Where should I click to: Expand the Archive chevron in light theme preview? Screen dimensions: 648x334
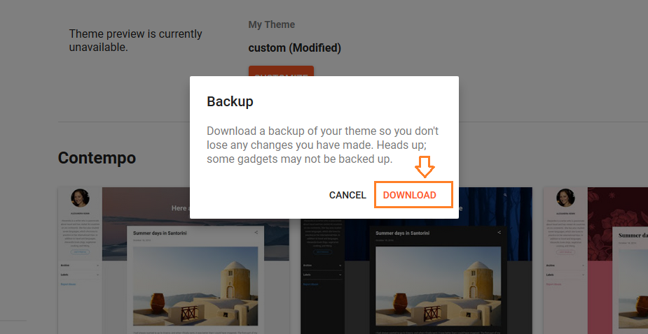tap(98, 266)
